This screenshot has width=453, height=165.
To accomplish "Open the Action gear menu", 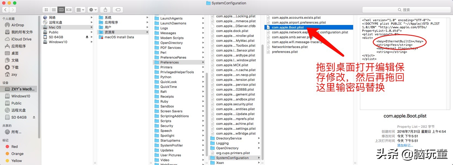I will click(93, 10).
